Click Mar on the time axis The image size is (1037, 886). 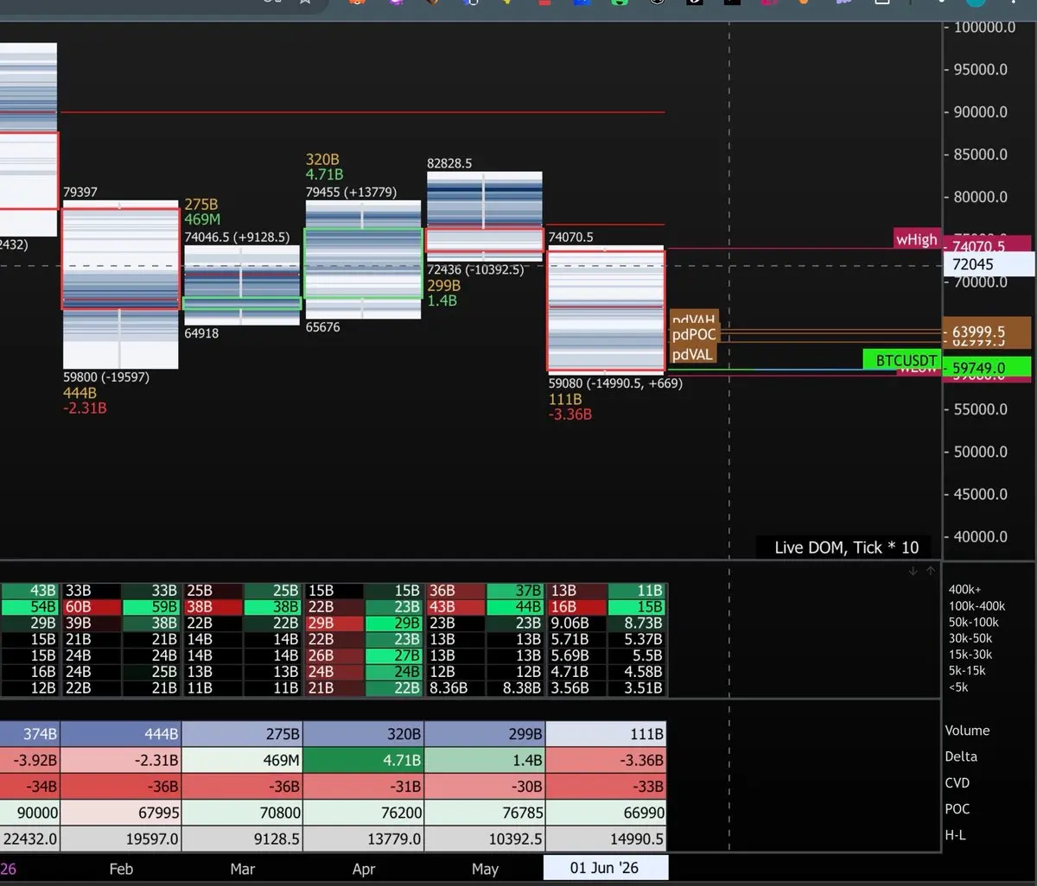243,869
